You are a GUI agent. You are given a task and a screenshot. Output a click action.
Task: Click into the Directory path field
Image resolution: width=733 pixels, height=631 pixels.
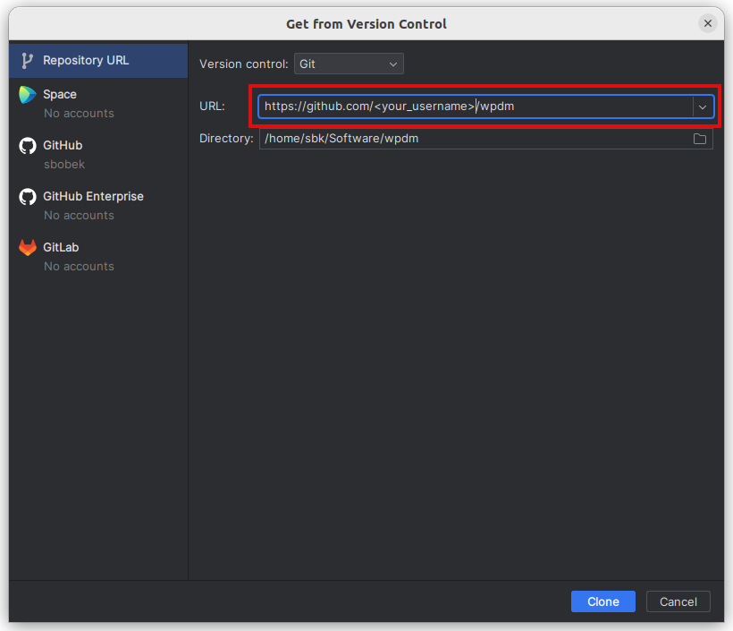click(x=474, y=139)
